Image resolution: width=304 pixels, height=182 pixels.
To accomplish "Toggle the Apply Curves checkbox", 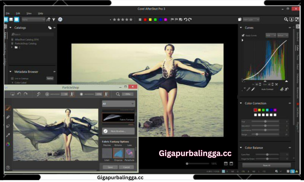I will pyautogui.click(x=243, y=35).
